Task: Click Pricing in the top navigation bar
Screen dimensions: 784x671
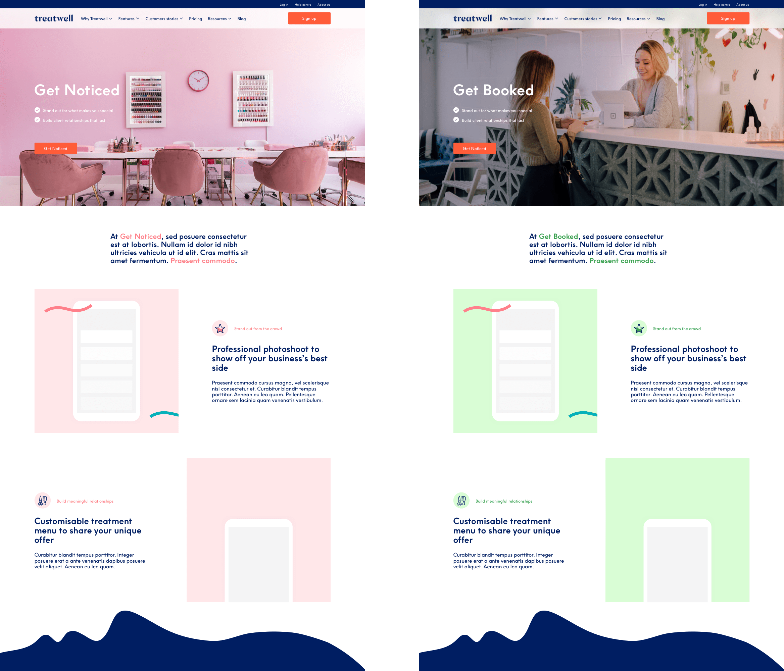Action: [195, 19]
